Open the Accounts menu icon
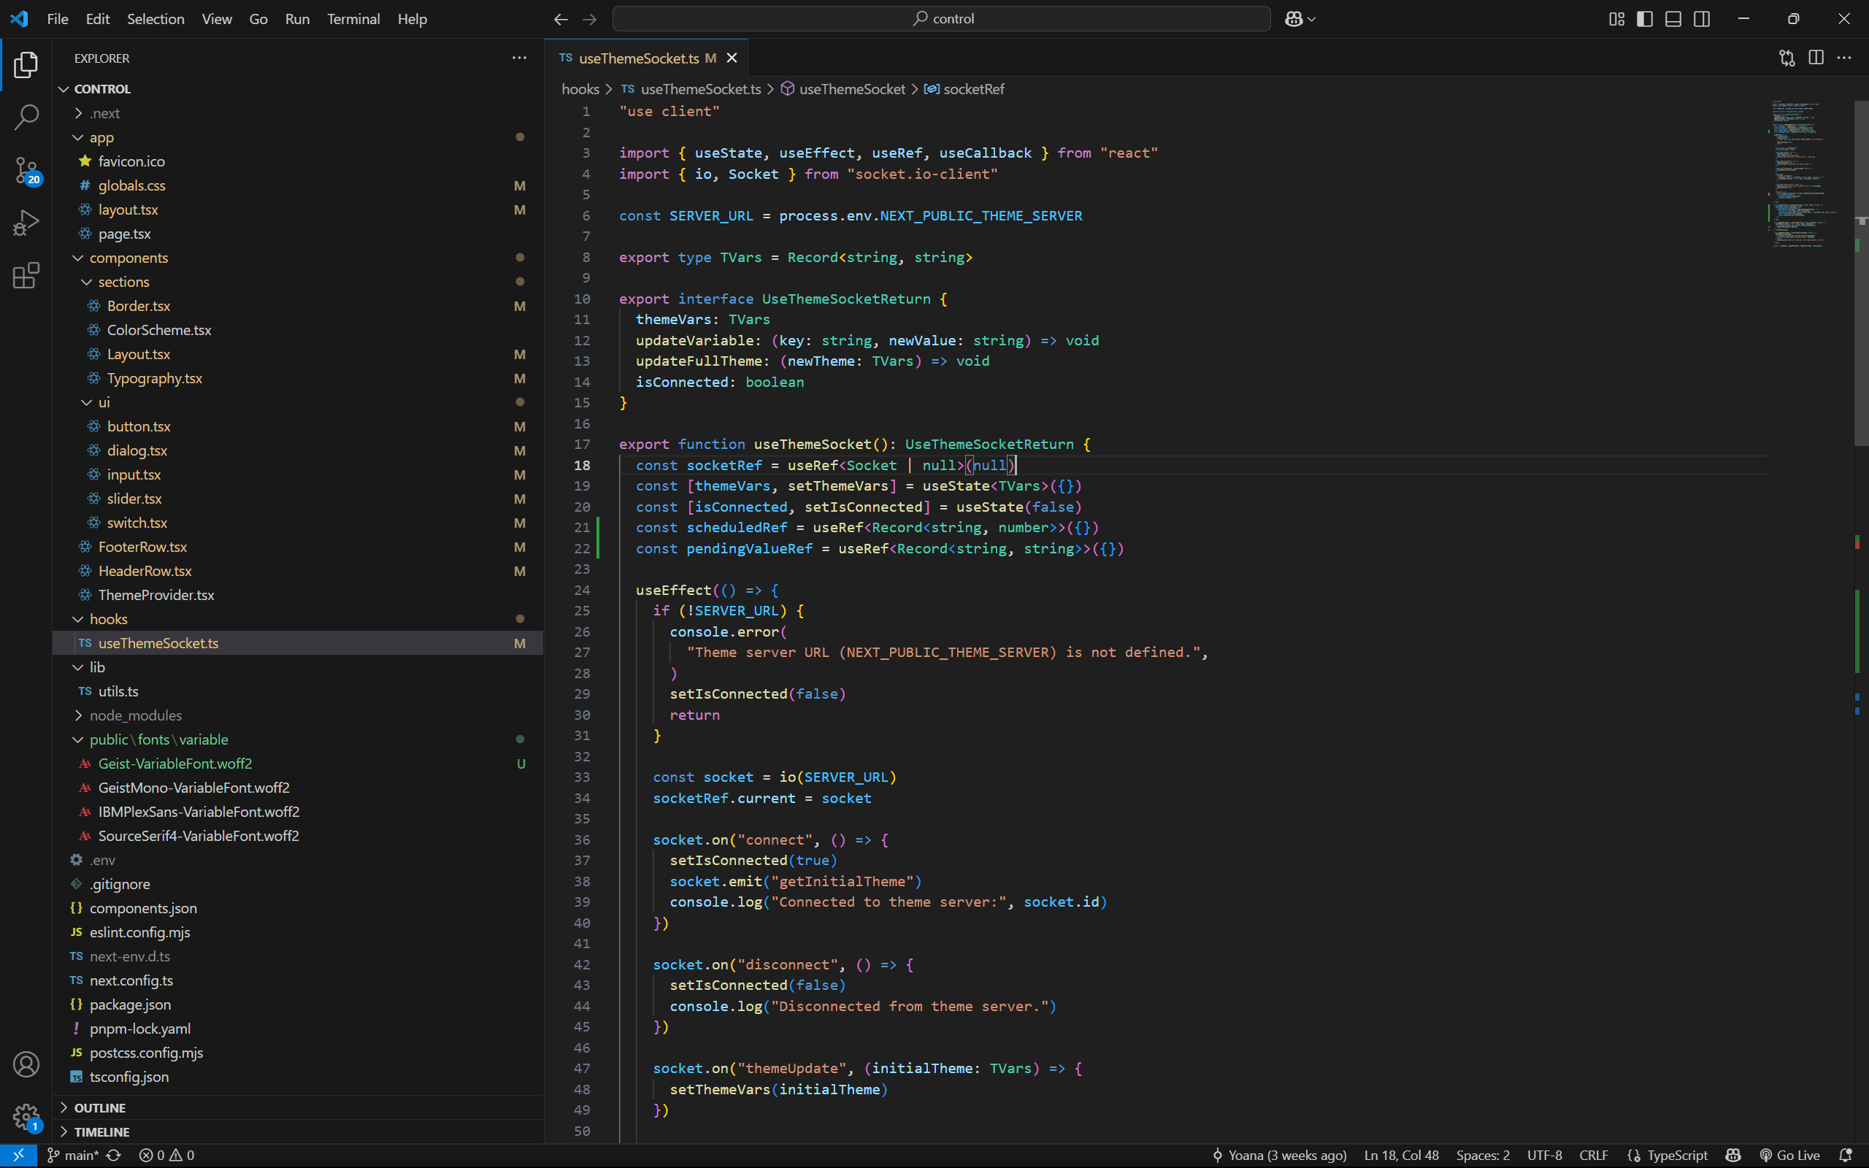The height and width of the screenshot is (1168, 1869). (26, 1064)
